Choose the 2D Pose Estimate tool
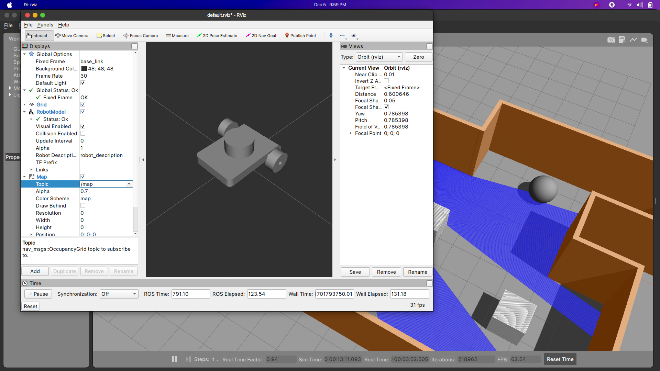660x371 pixels. 217,35
